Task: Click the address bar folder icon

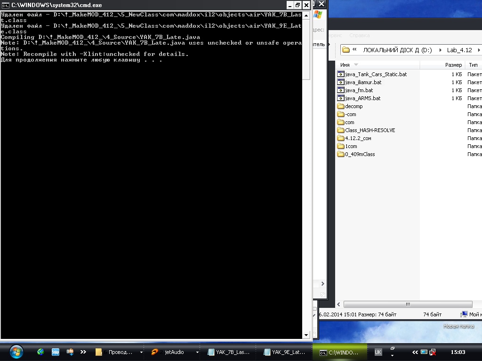Action: click(x=346, y=50)
